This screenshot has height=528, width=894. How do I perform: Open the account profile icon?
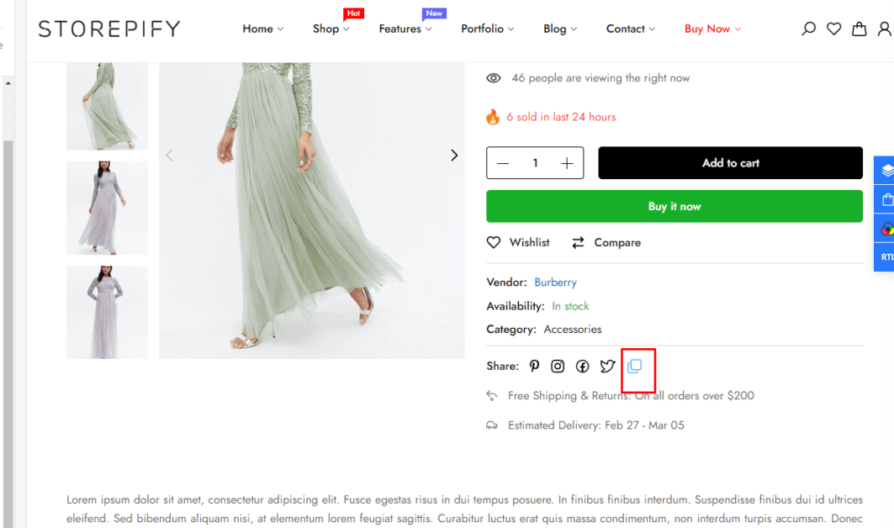pyautogui.click(x=885, y=29)
